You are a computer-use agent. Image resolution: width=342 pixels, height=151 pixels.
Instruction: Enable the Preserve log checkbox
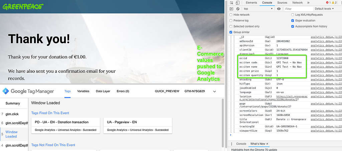tap(231, 20)
